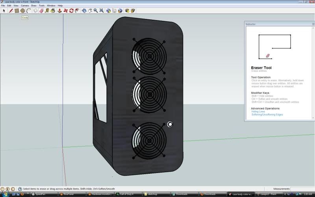
Task: Click the Modifier Keys subheading
Action: coord(260,93)
